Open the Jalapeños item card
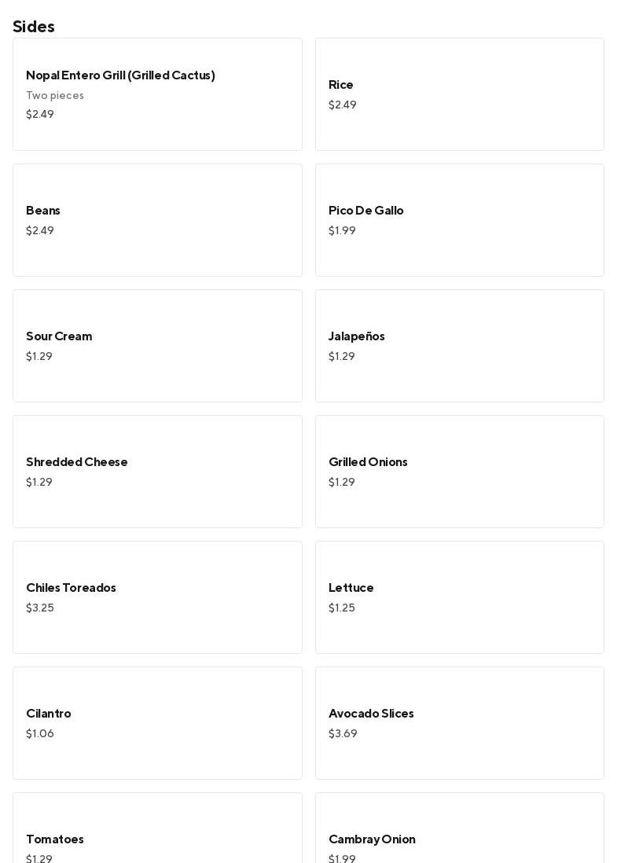The height and width of the screenshot is (863, 617). (459, 345)
